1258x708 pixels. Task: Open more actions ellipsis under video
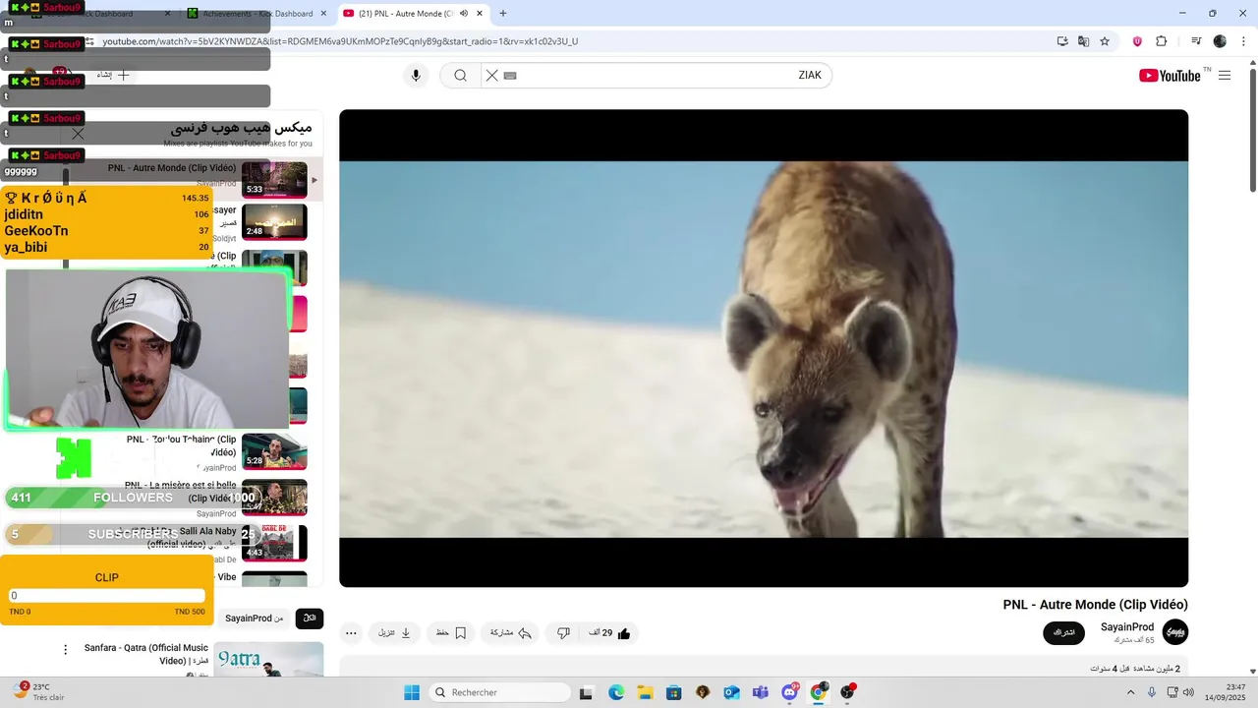[x=351, y=633]
